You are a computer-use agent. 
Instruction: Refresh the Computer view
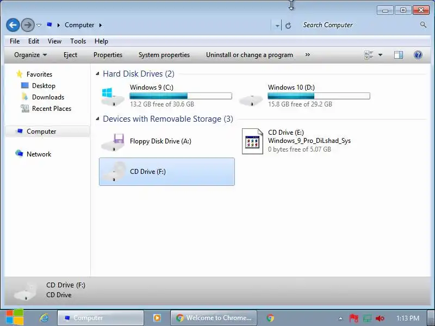(288, 26)
